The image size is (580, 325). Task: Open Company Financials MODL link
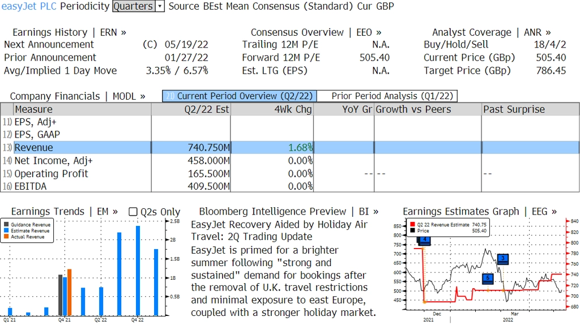[x=77, y=96]
